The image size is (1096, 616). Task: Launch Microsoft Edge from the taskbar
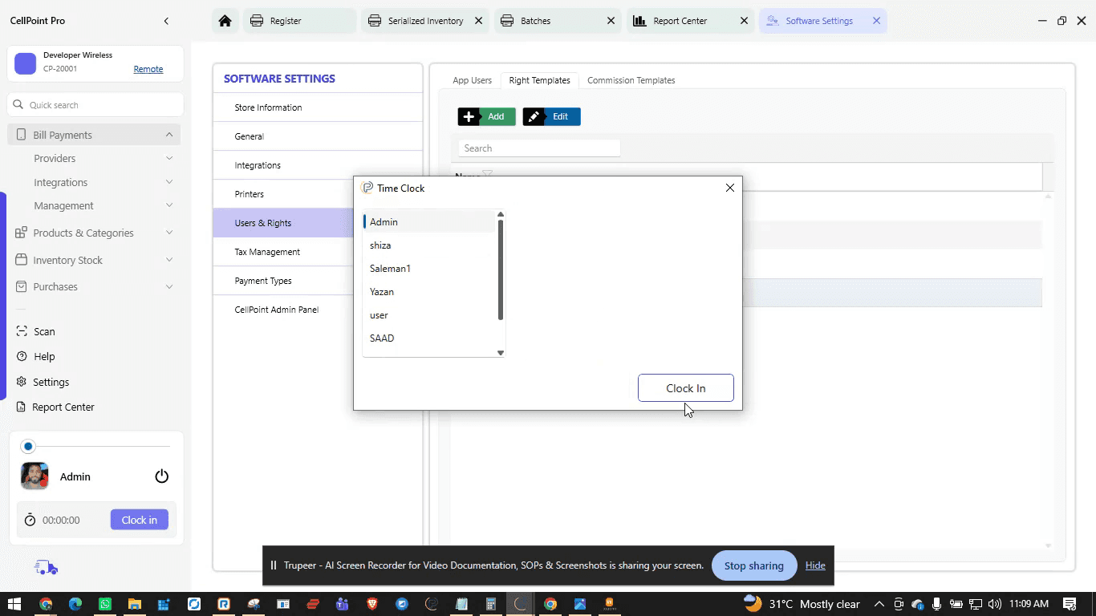[75, 604]
